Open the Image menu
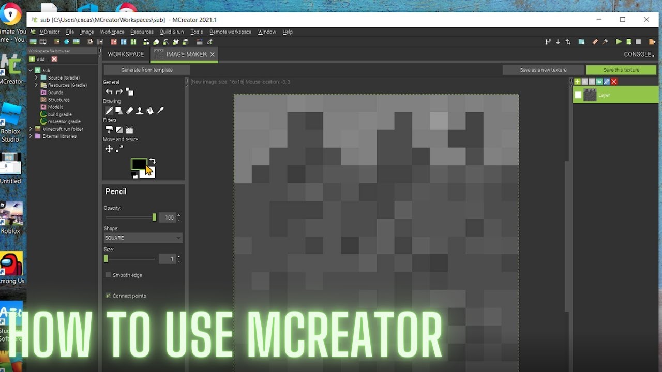This screenshot has height=372, width=662. 87,32
